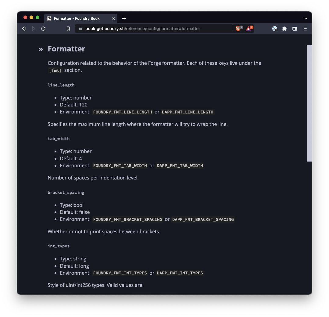Click 'Specifies the maximum line length' sentence

coord(138,124)
